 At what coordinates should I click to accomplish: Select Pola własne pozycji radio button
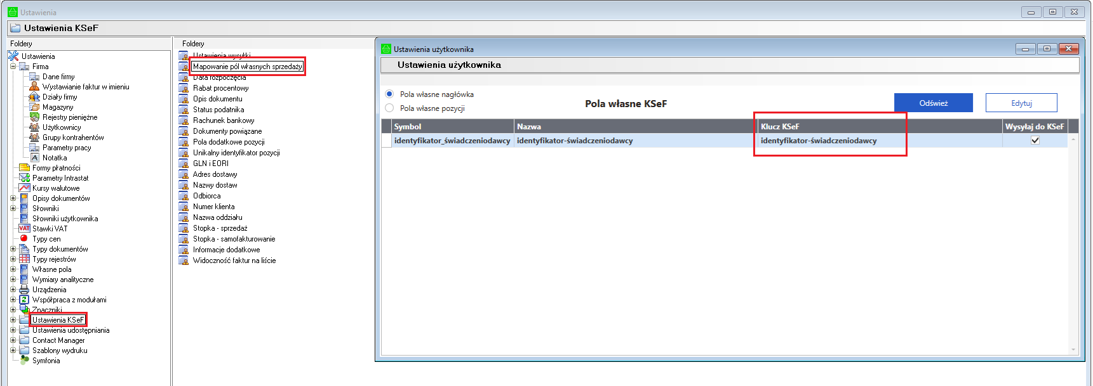pyautogui.click(x=389, y=108)
